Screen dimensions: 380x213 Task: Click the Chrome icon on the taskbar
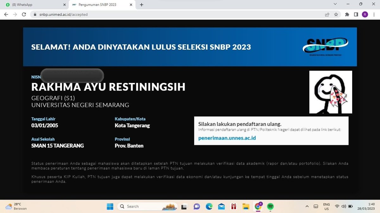(258, 206)
